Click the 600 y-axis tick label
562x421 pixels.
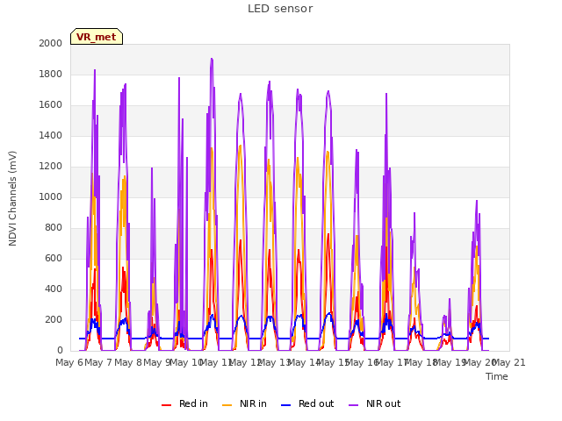pyautogui.click(x=54, y=259)
